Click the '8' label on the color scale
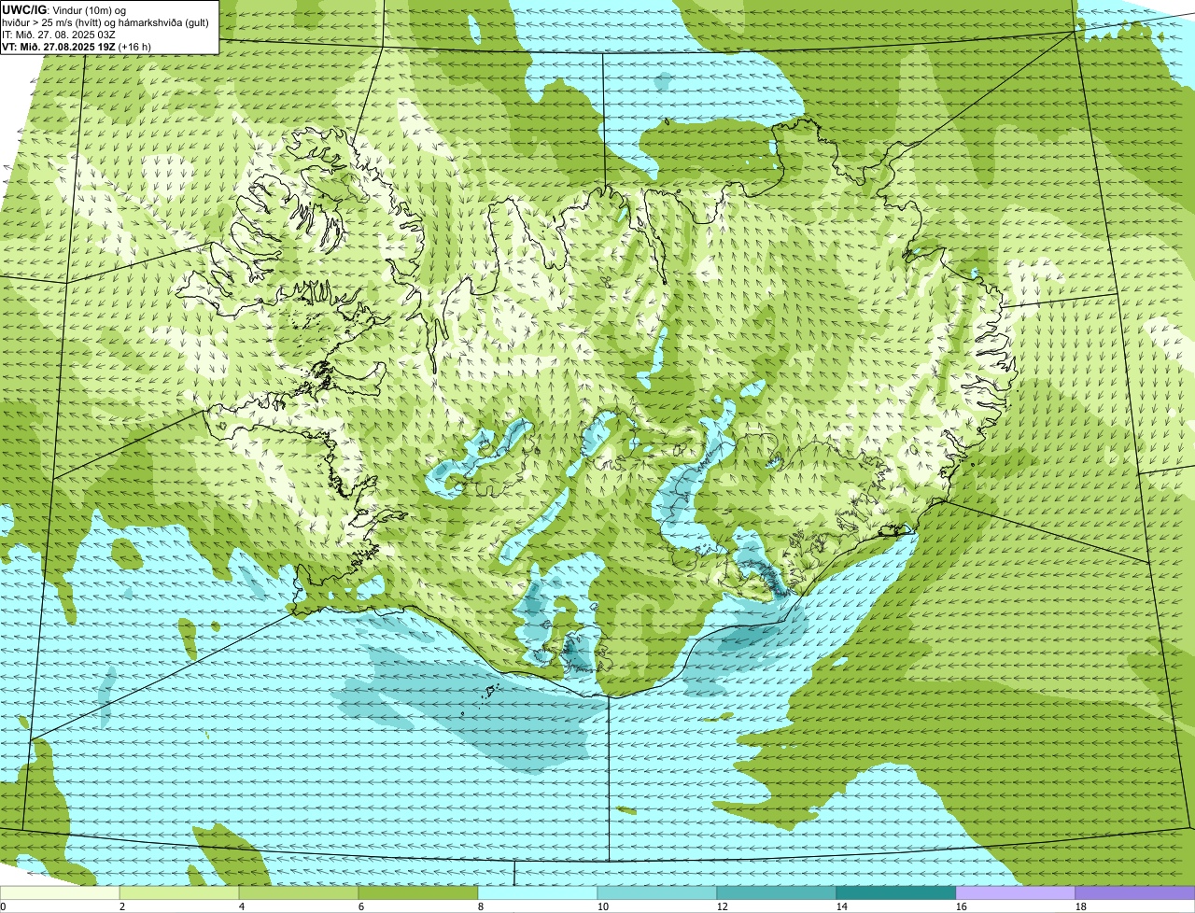The image size is (1195, 913). tap(481, 906)
